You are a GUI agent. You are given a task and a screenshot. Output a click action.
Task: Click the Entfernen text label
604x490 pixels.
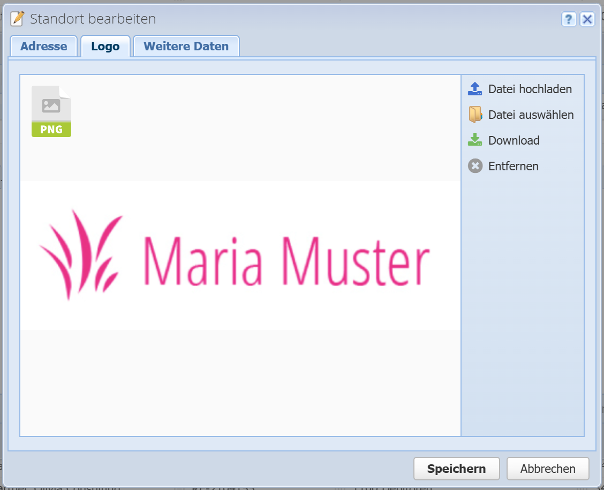[513, 166]
